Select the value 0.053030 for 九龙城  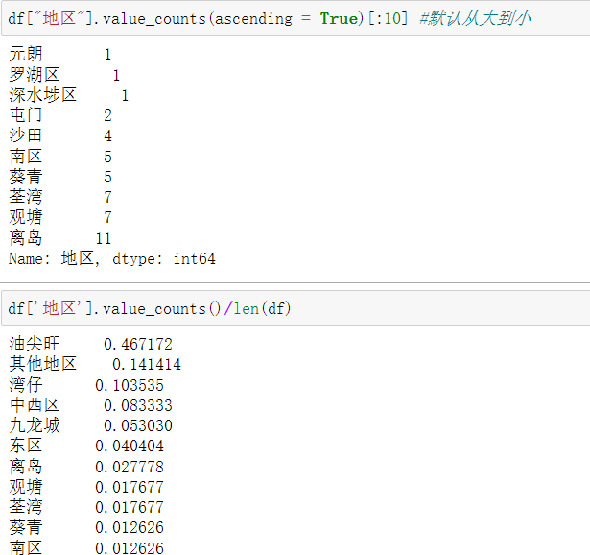(x=138, y=425)
